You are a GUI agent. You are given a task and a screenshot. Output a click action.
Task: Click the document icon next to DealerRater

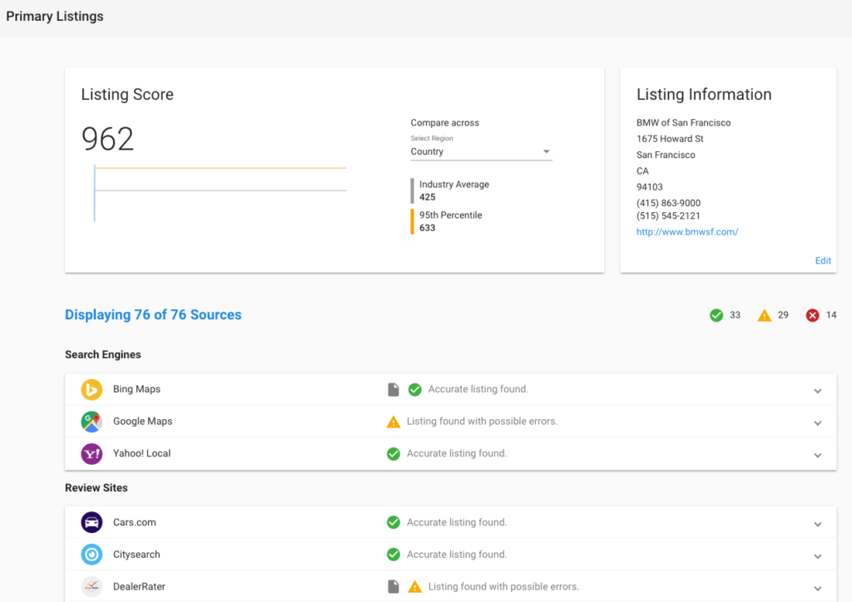pyautogui.click(x=394, y=586)
